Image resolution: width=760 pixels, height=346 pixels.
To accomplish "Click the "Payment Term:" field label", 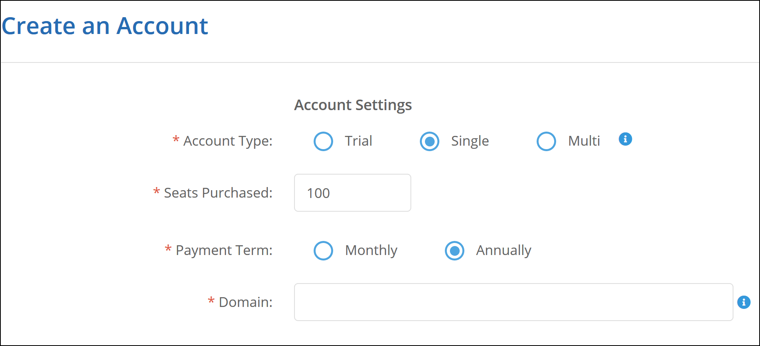I will pos(224,250).
